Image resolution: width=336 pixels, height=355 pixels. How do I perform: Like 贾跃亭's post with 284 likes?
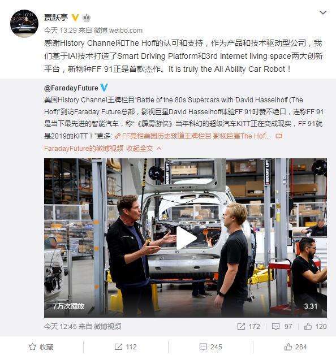pos(295,347)
